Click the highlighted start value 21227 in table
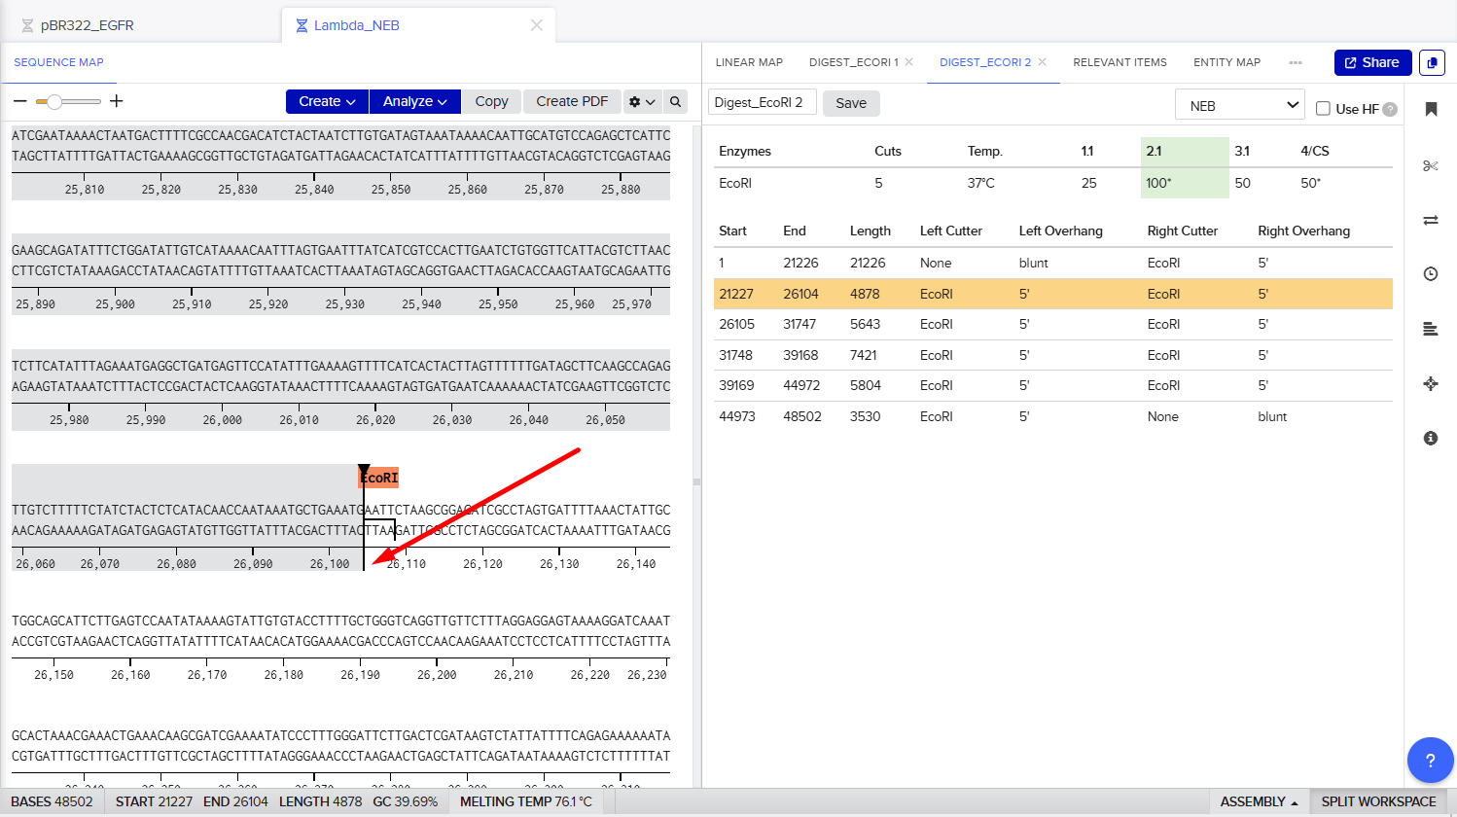The width and height of the screenshot is (1457, 817). [736, 294]
